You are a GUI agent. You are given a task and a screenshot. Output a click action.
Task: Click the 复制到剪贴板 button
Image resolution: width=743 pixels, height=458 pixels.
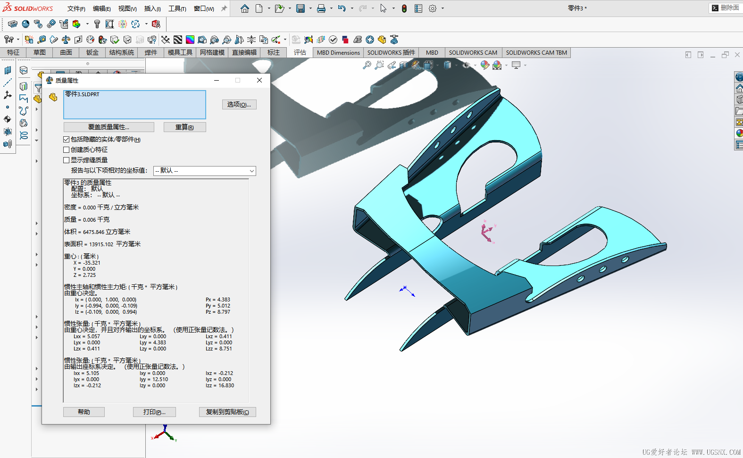227,412
